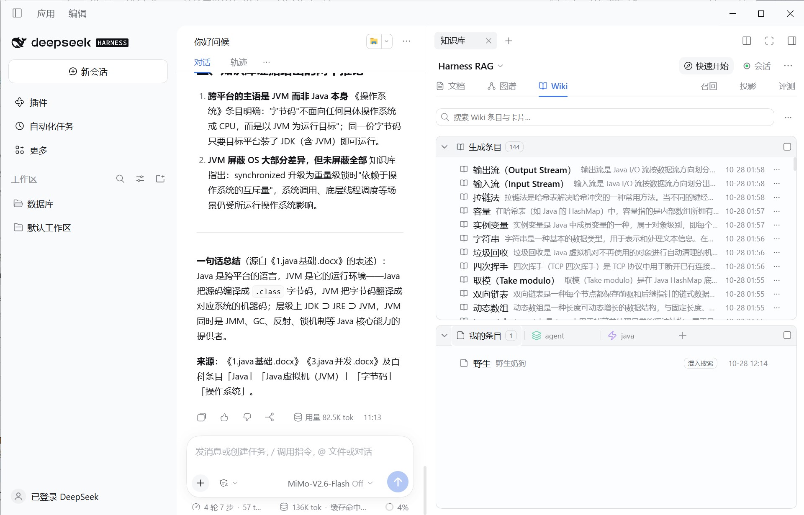This screenshot has height=515, width=804.
Task: Toggle the 会话 session indicator
Action: [x=757, y=66]
